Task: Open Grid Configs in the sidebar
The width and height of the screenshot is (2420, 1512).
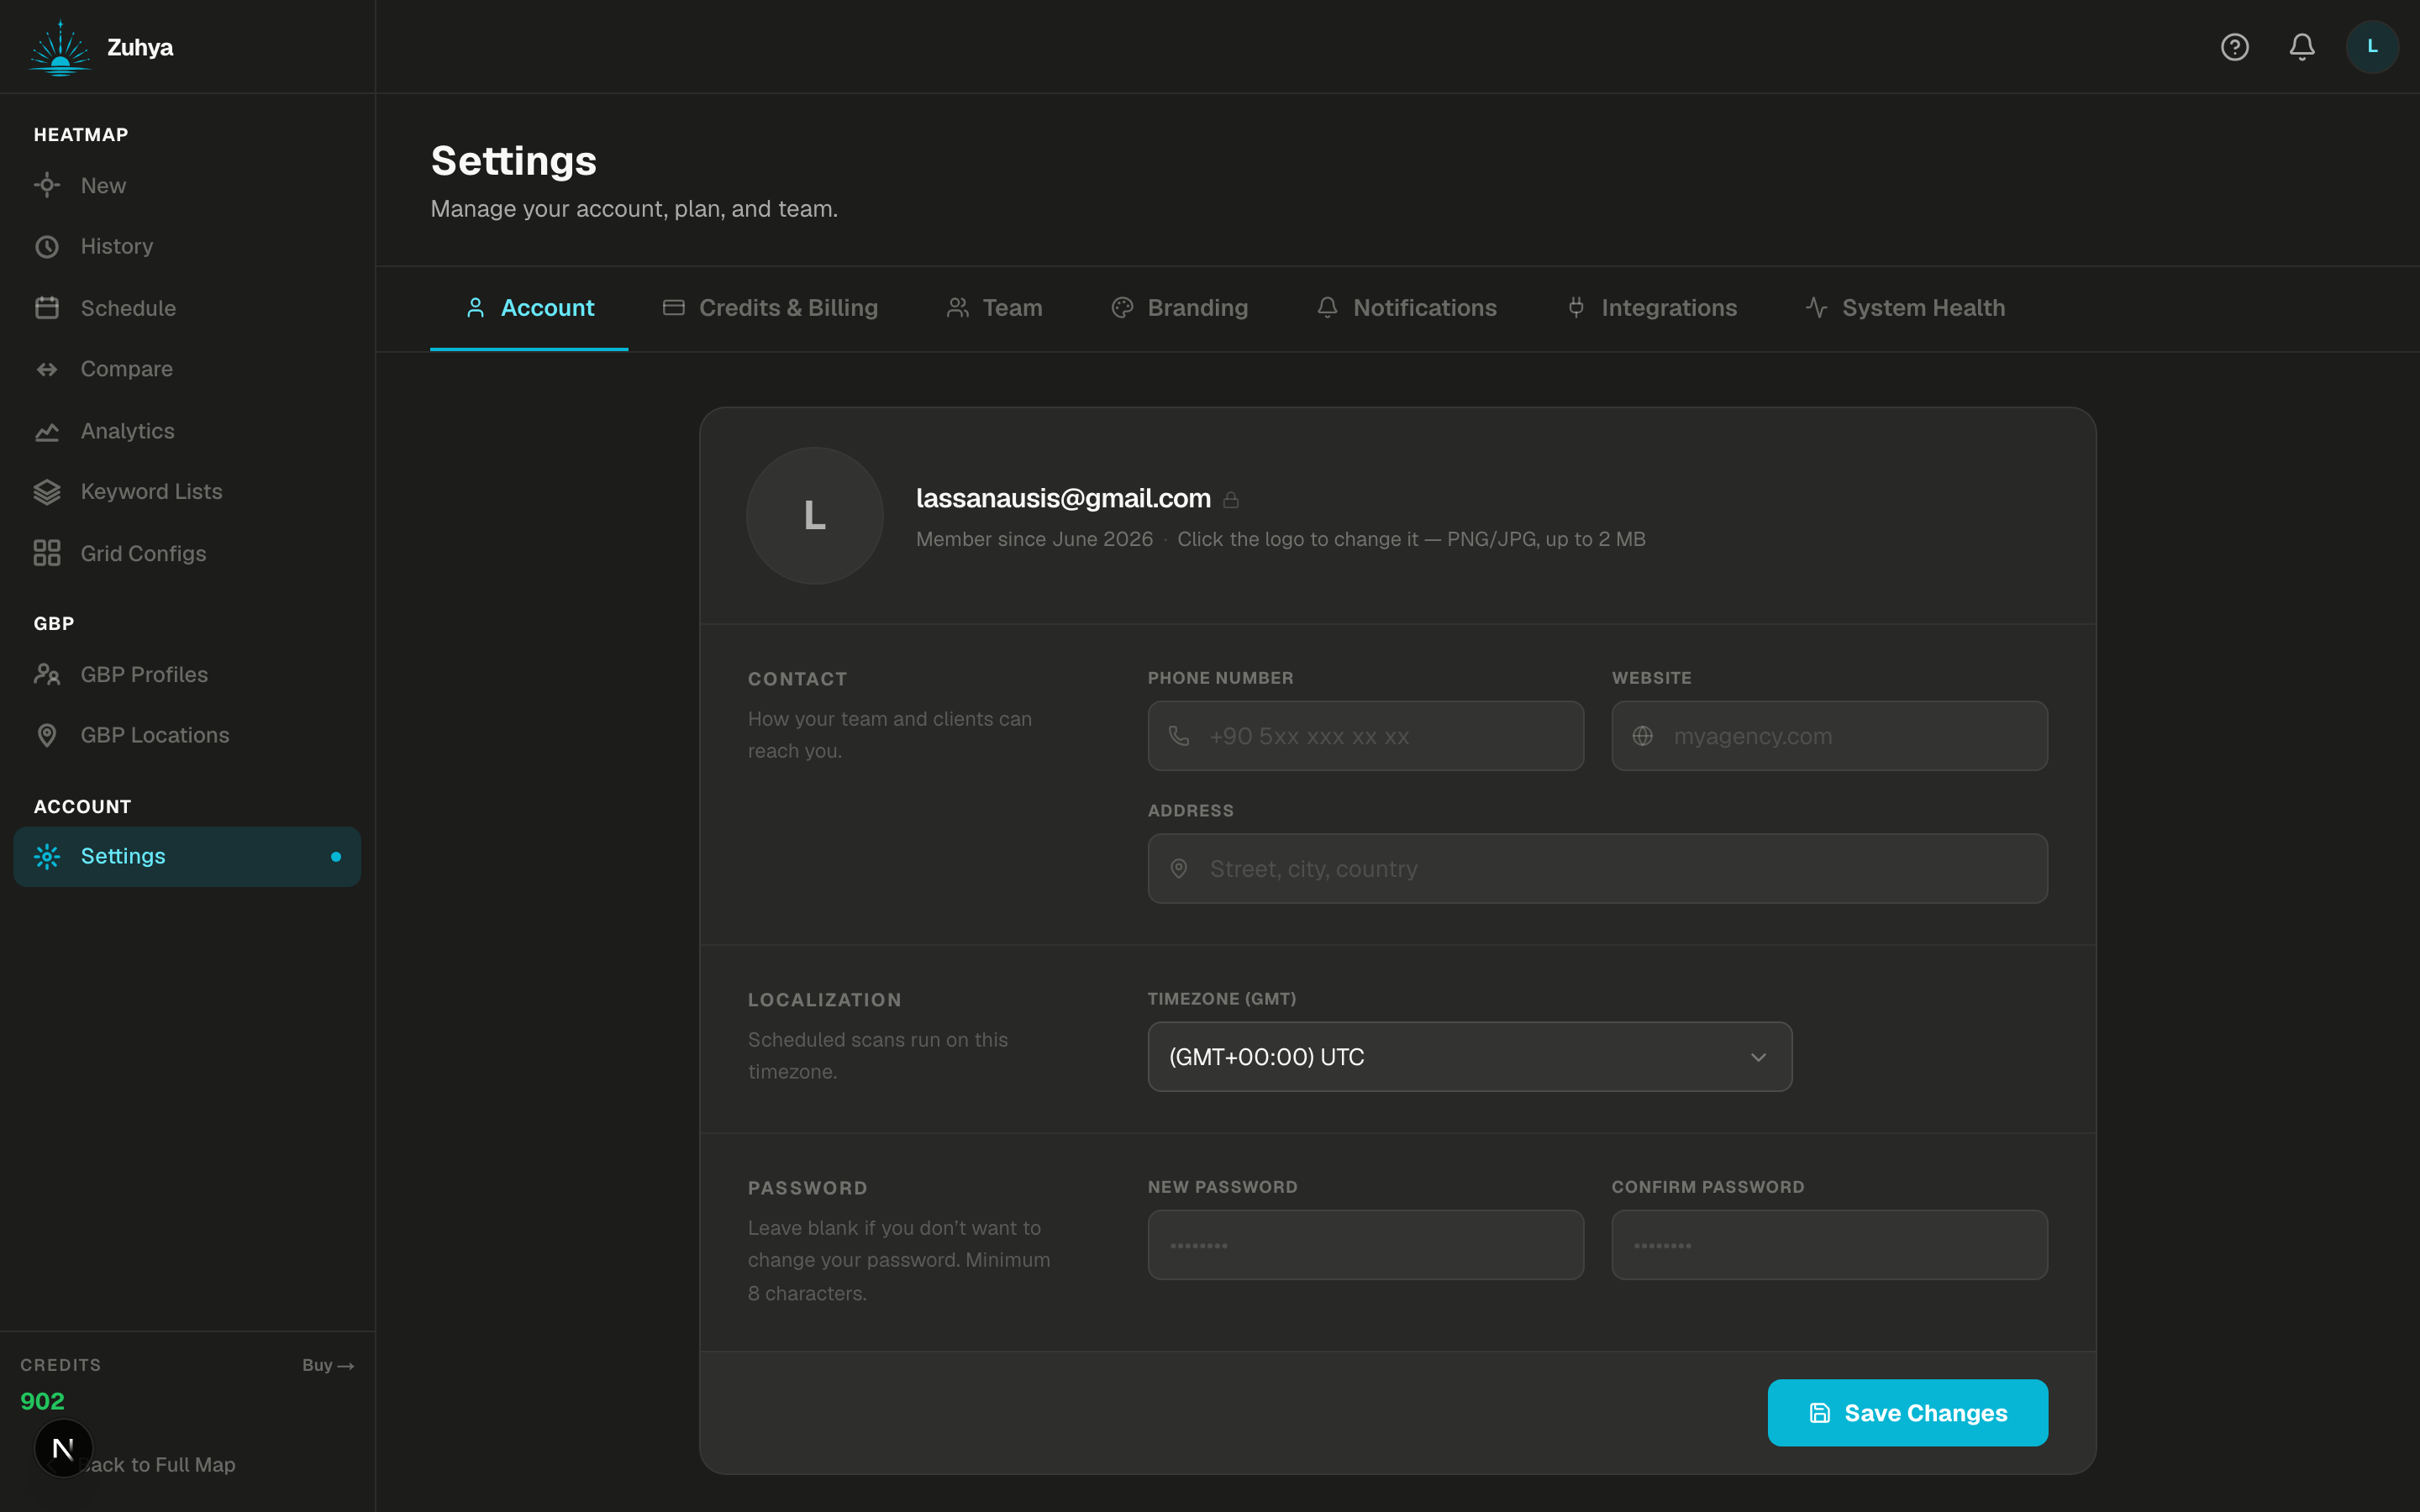Action: point(187,553)
